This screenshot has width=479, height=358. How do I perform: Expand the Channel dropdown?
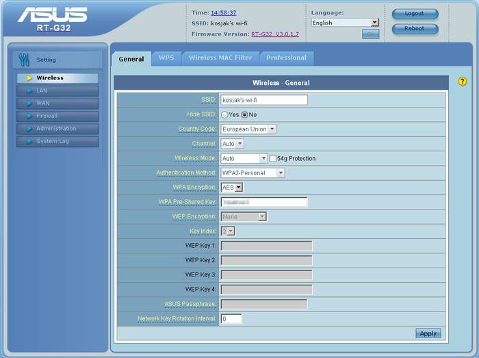pos(232,144)
